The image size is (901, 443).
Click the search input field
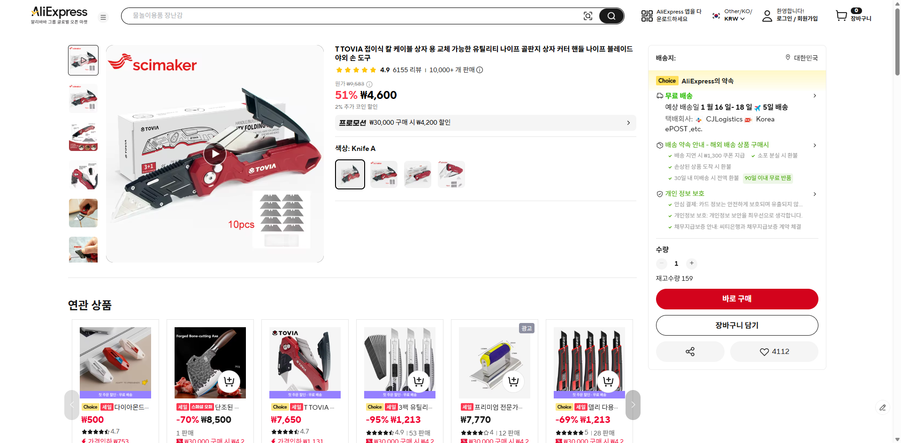coord(347,16)
